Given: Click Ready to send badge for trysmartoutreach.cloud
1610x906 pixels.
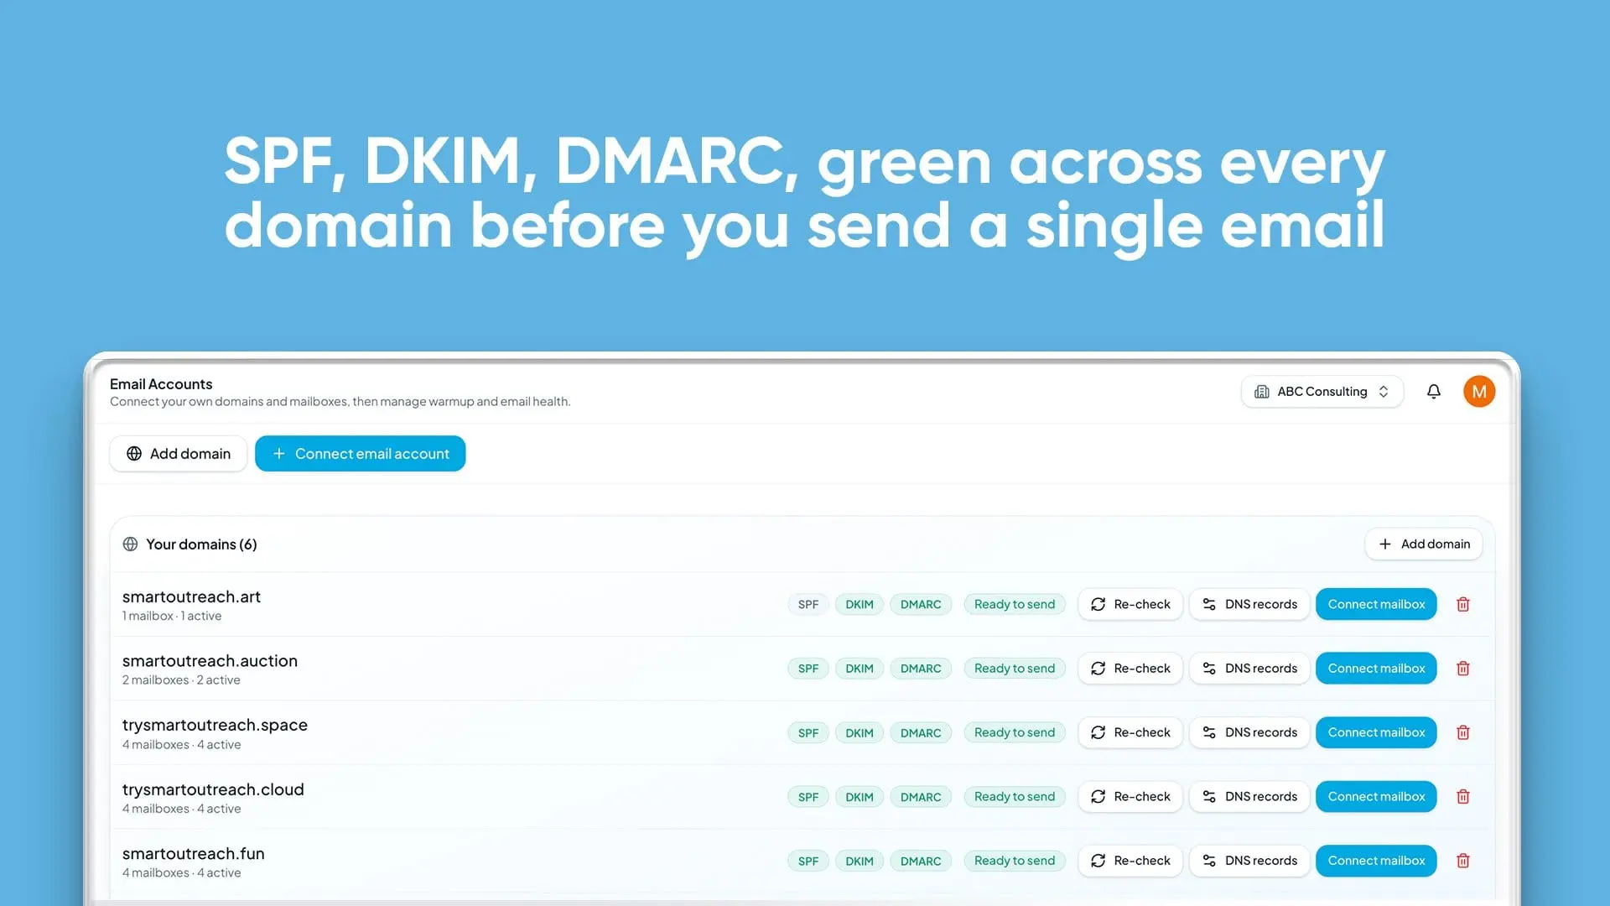Looking at the screenshot, I should 1015,797.
